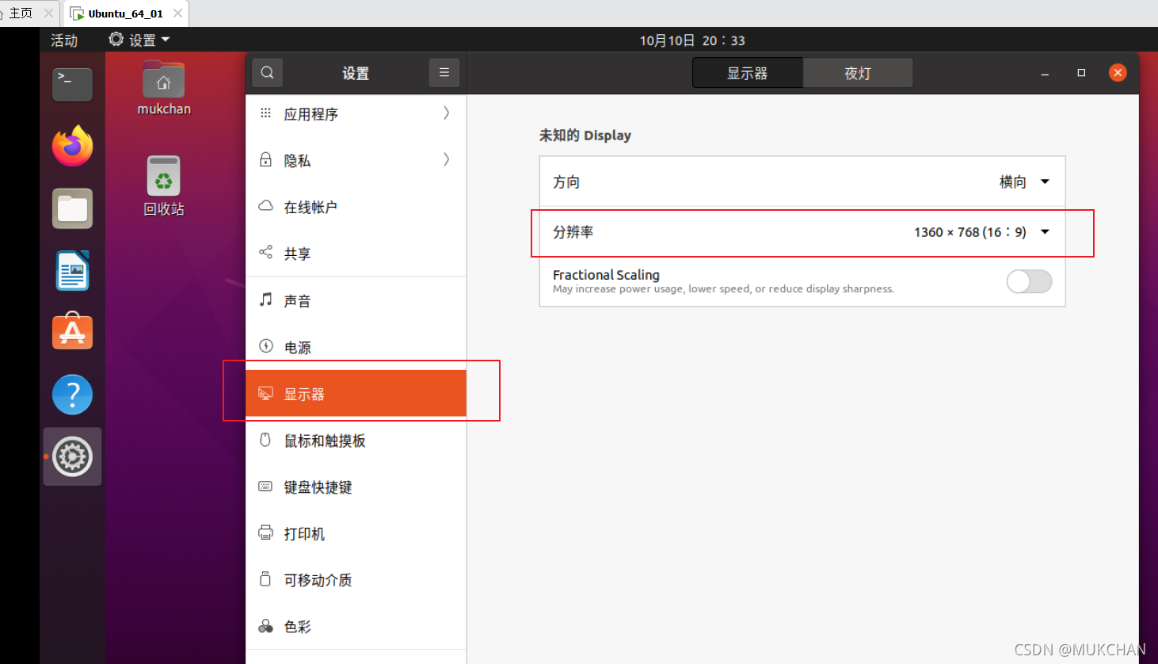Open 可移动介质 settings panel
This screenshot has width=1158, height=664.
tap(356, 580)
